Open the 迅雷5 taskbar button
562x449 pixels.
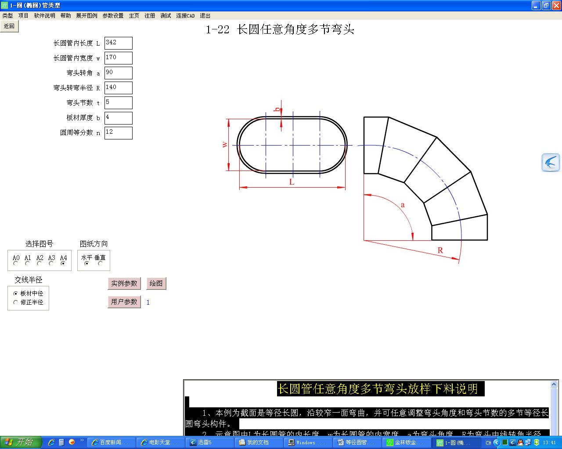tap(211, 442)
